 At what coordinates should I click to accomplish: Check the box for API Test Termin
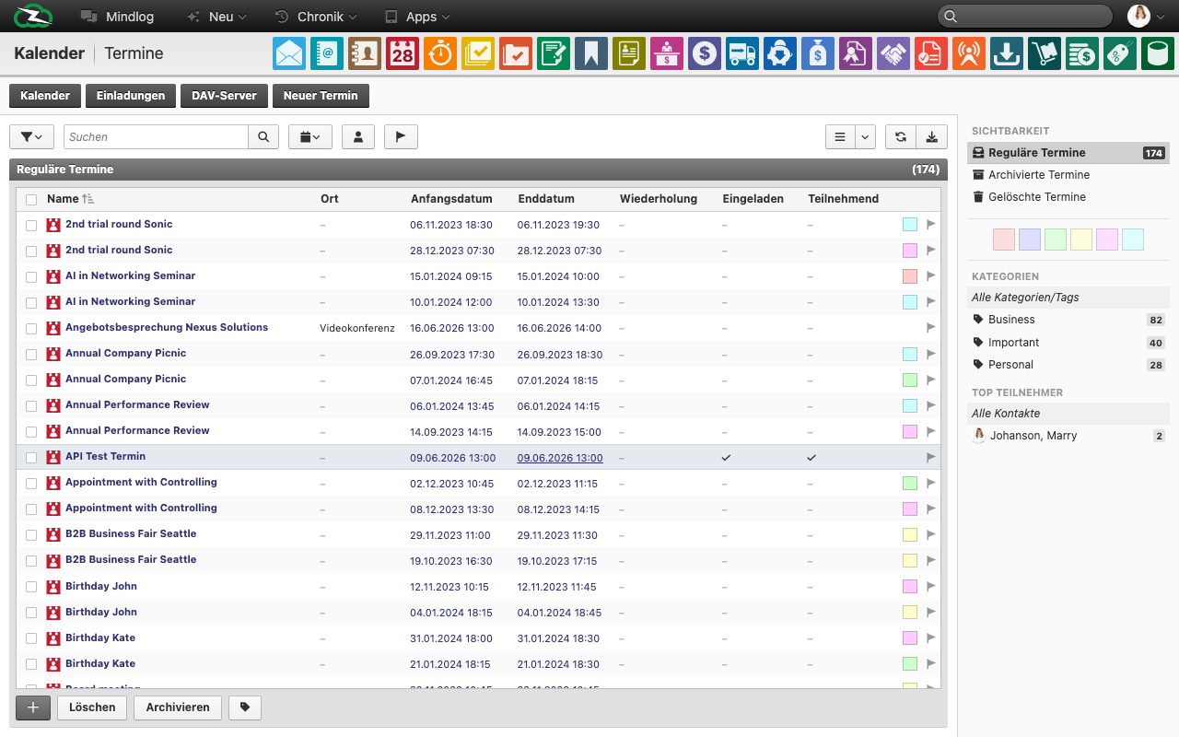[x=31, y=457]
